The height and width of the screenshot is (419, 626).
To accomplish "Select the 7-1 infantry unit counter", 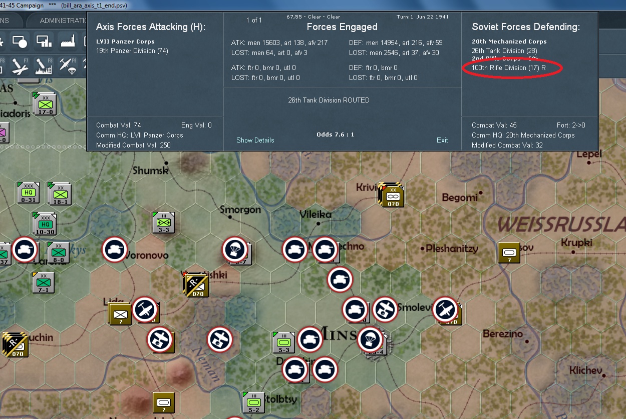I will [43, 283].
